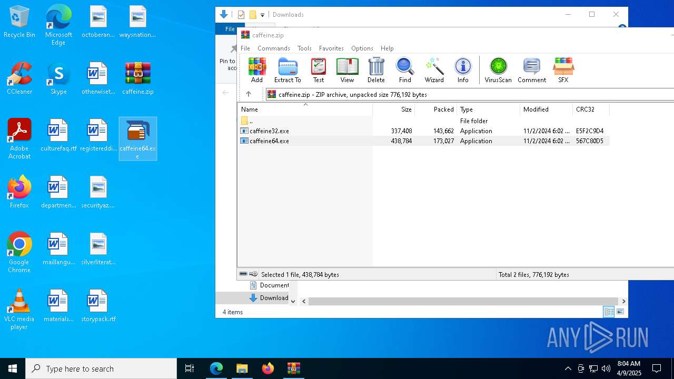Image resolution: width=674 pixels, height=379 pixels.
Task: Open Windows Start menu
Action: pos(13,368)
